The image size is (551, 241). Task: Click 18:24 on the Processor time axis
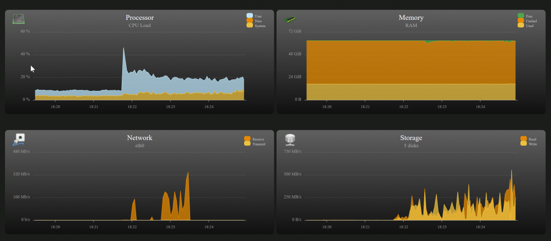click(x=209, y=107)
